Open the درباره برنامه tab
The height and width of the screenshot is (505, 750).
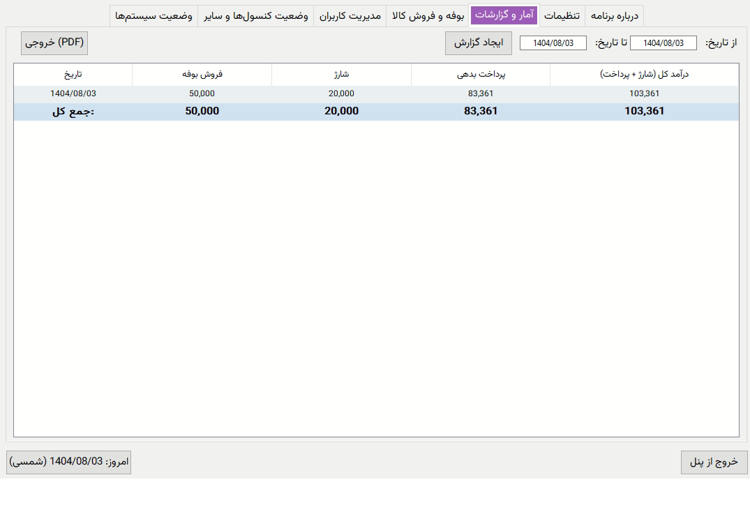click(x=614, y=15)
